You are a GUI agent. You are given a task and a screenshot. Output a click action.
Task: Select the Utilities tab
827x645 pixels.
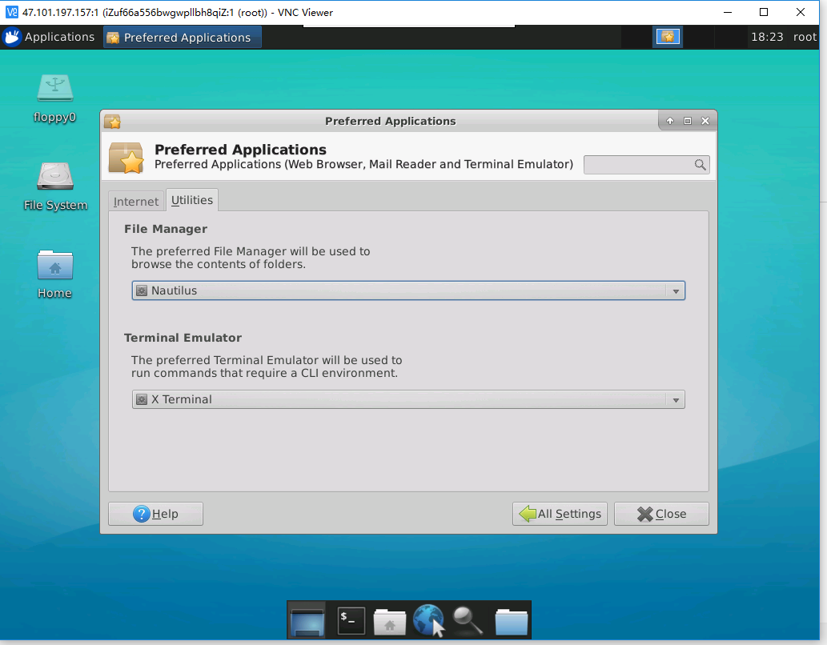pos(191,199)
